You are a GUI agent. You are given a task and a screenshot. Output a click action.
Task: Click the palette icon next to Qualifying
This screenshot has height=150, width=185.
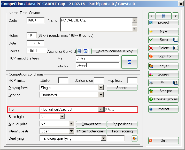click(135, 138)
